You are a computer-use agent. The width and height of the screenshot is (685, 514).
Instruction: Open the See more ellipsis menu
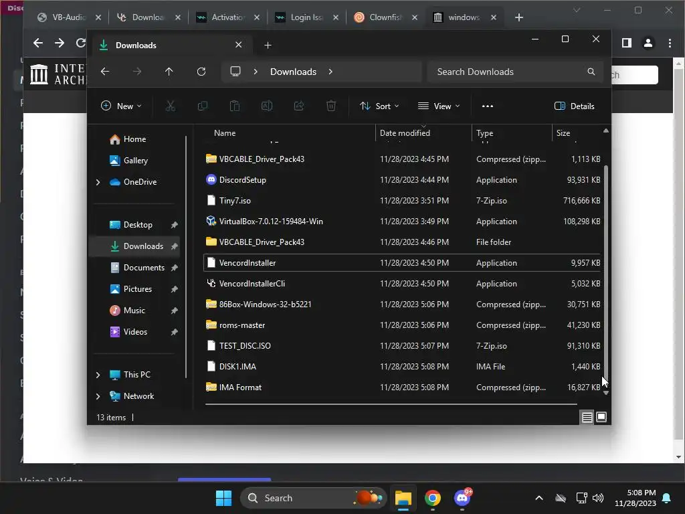click(488, 106)
